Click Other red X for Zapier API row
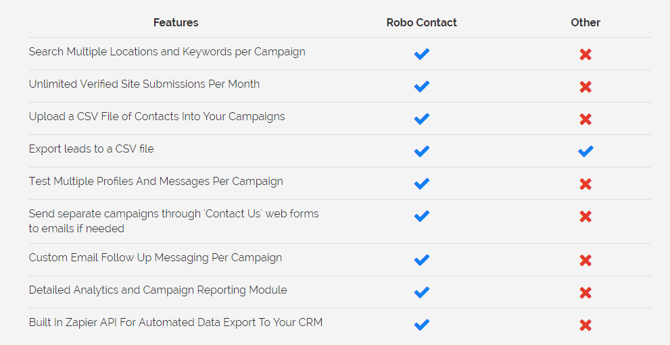Screen dimensions: 670x345 pyautogui.click(x=585, y=325)
